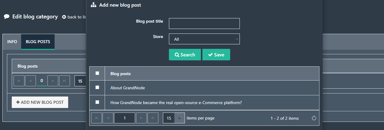
Task: Go to first page in modal pager
Action: (97, 118)
